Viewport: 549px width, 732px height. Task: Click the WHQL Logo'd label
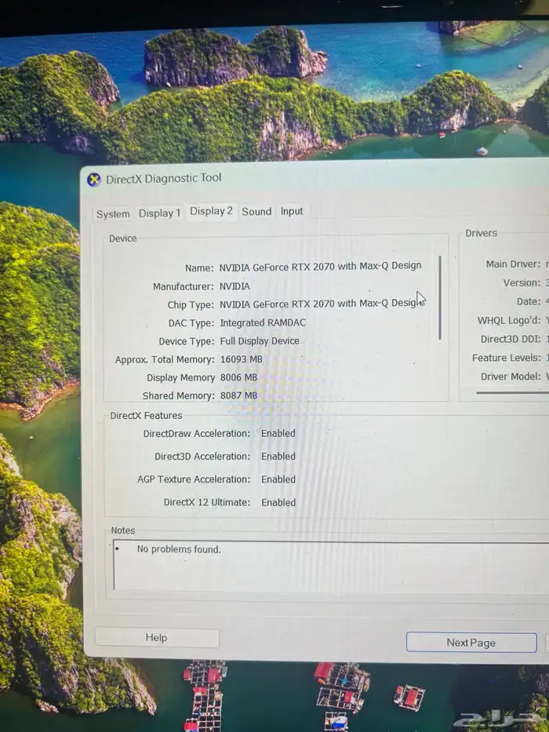tap(509, 320)
